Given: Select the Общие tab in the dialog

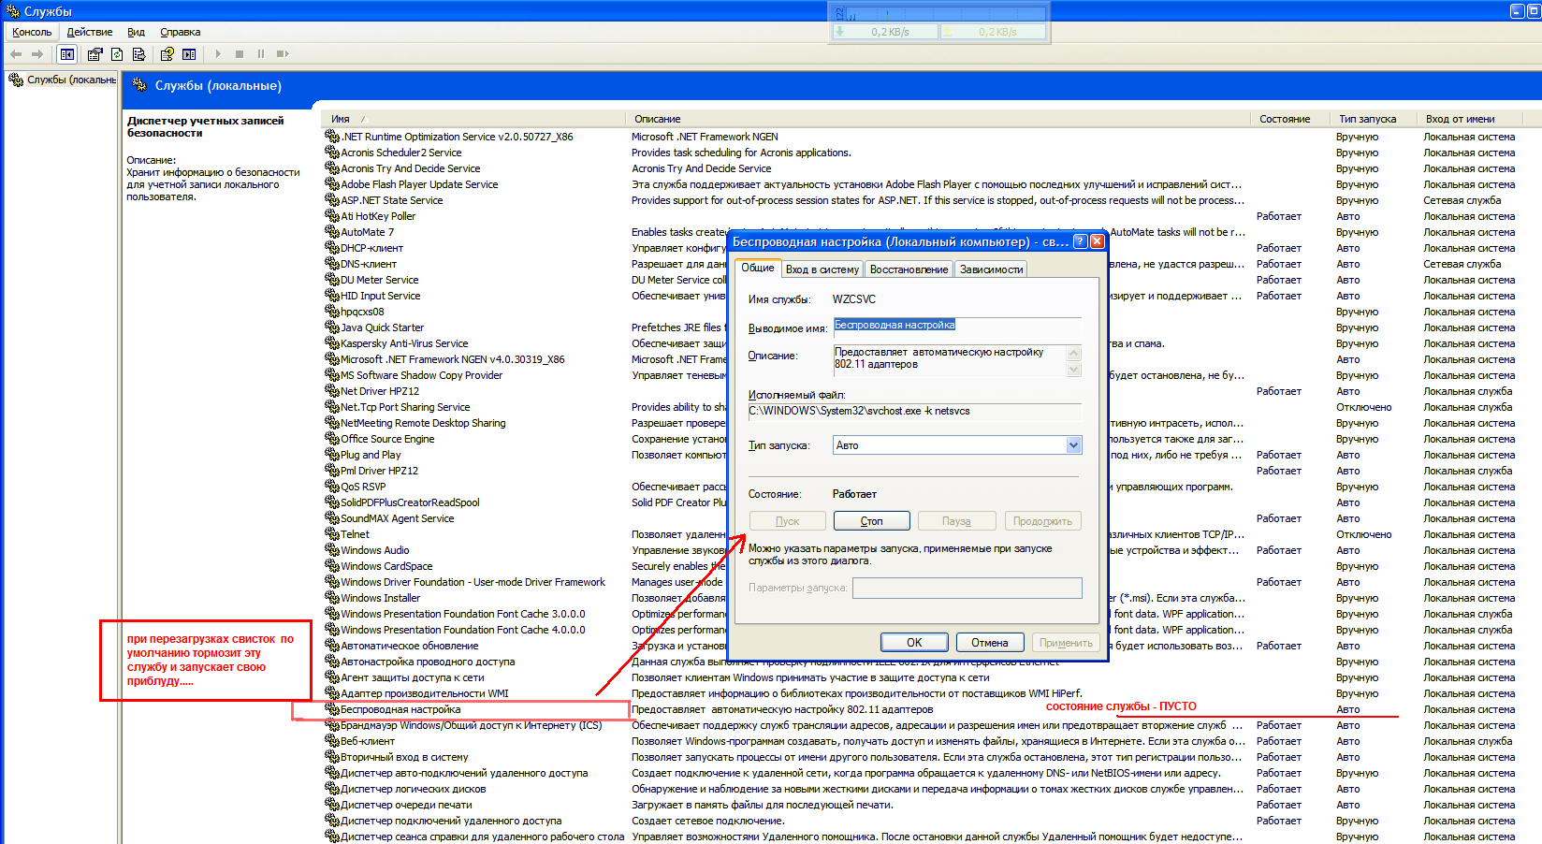Looking at the screenshot, I should click(758, 268).
